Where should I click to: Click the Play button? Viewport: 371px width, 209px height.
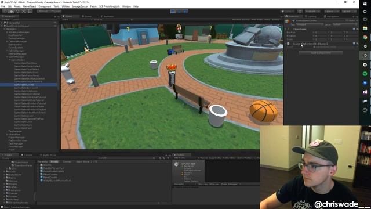point(173,12)
